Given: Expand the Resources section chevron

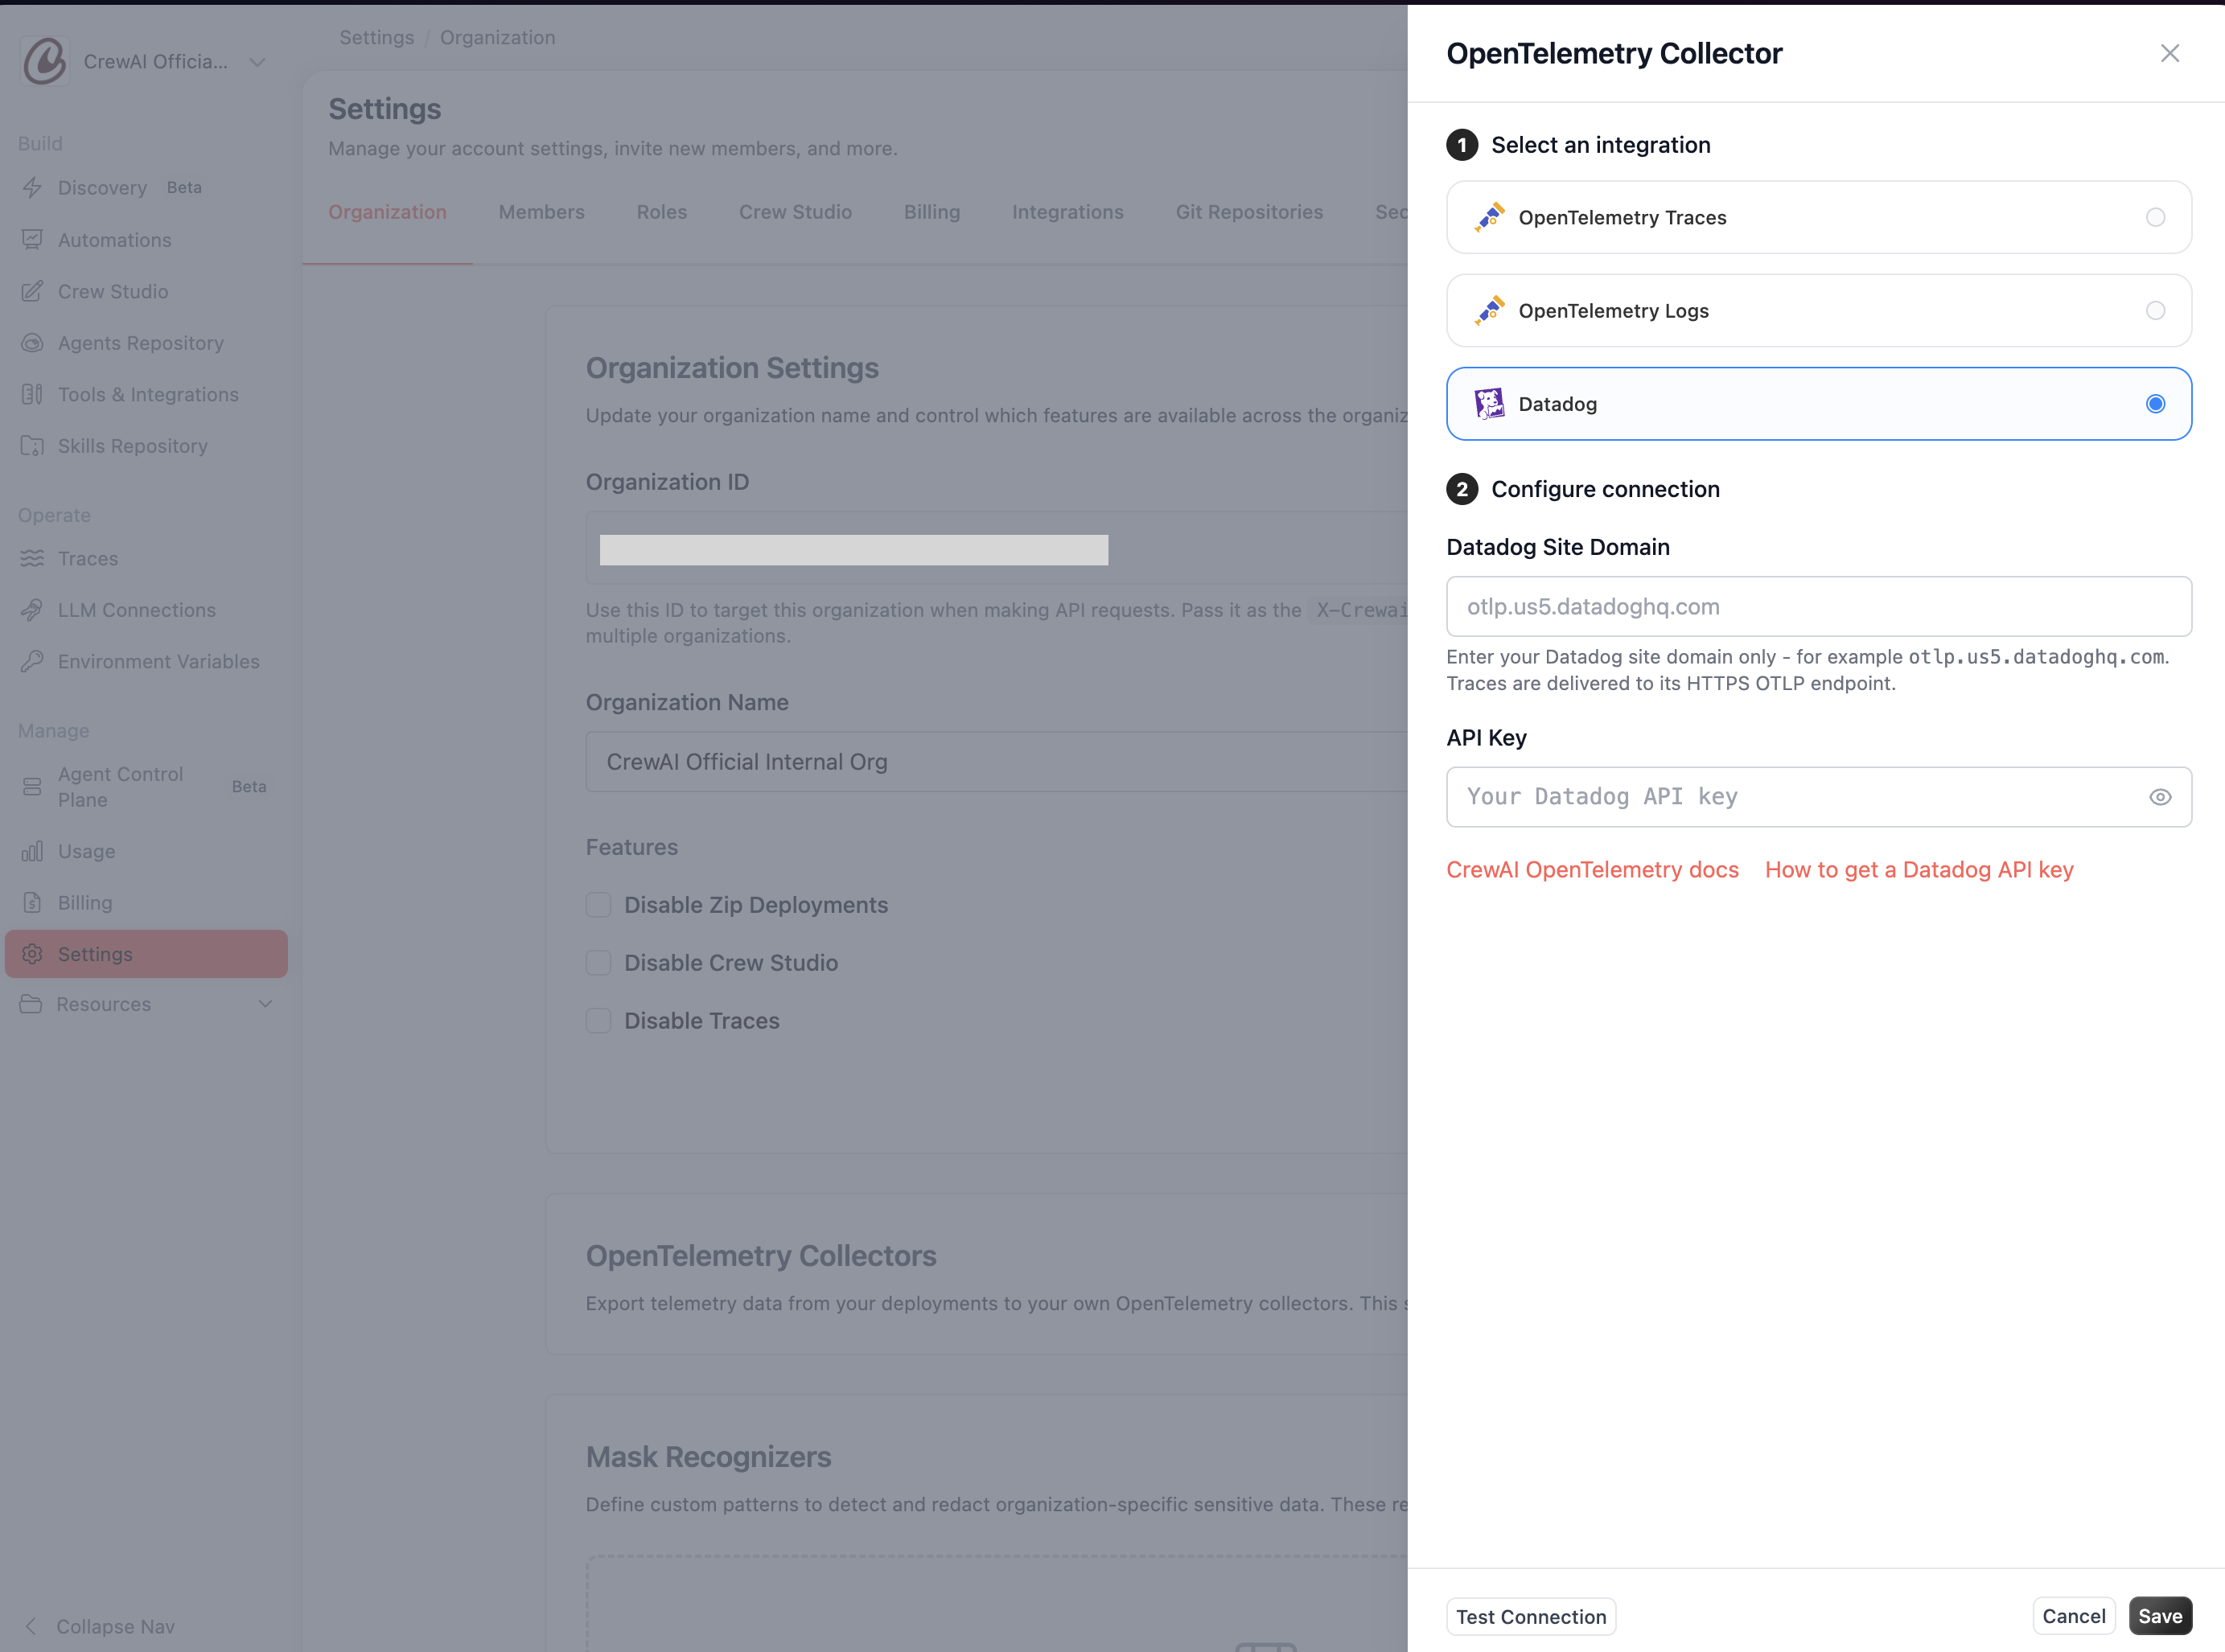Looking at the screenshot, I should pyautogui.click(x=265, y=1003).
